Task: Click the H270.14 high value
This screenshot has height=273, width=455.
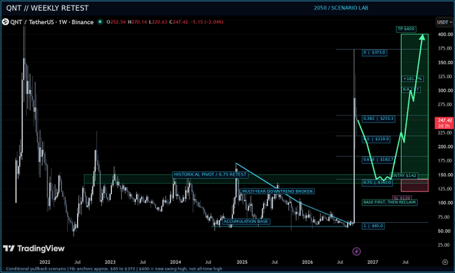Action: point(137,22)
